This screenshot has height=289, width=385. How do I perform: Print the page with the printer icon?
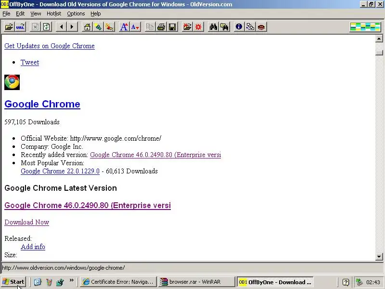pyautogui.click(x=161, y=27)
